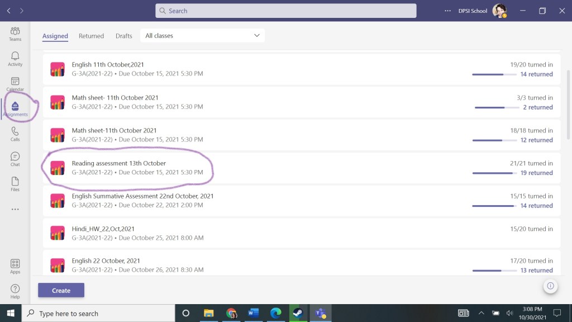This screenshot has width=572, height=322.
Task: Open Microsoft Edge from the taskbar
Action: [x=275, y=313]
